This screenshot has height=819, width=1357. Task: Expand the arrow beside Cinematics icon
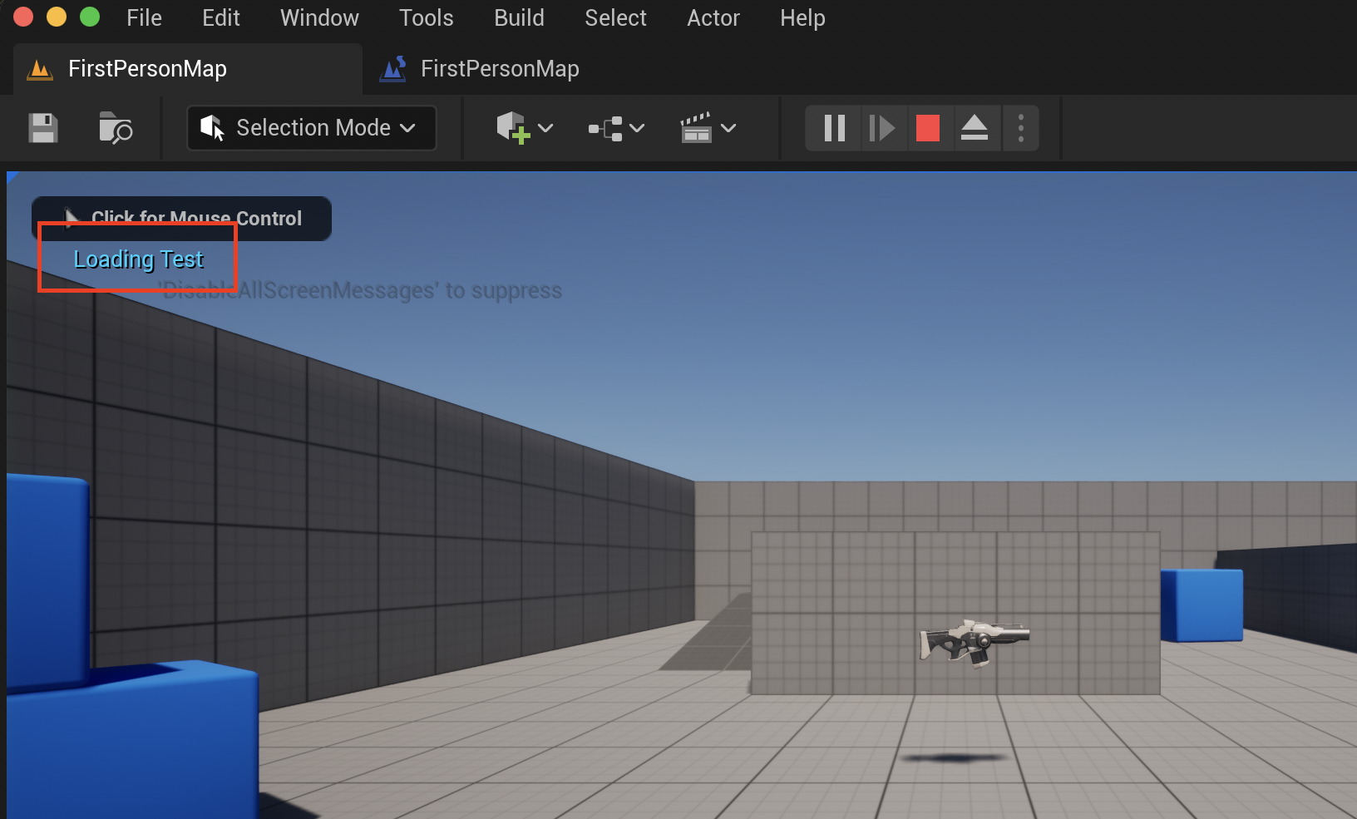pos(729,128)
